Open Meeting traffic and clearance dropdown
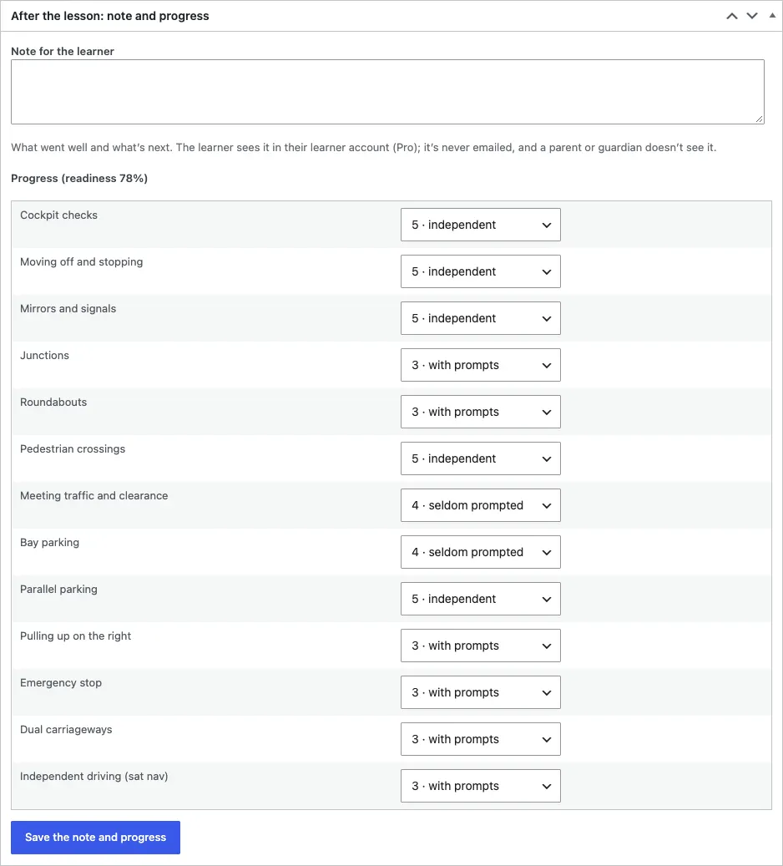The width and height of the screenshot is (783, 866). tap(481, 505)
